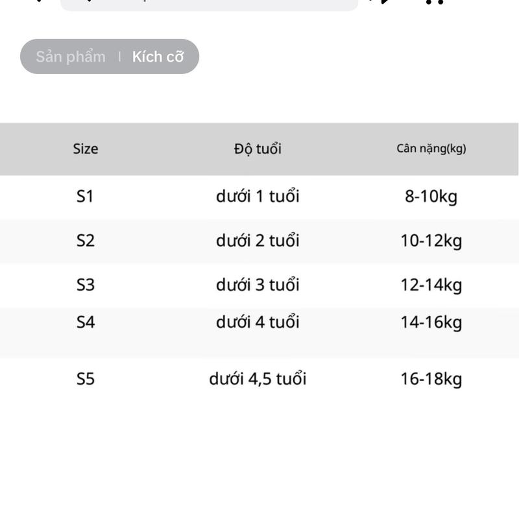Screen dimensions: 519x519
Task: Click the 14-16kg weight cell
Action: point(431,322)
